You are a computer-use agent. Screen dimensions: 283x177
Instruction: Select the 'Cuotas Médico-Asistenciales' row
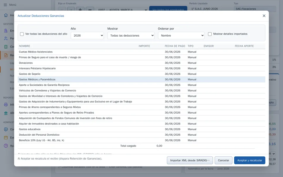141,52
